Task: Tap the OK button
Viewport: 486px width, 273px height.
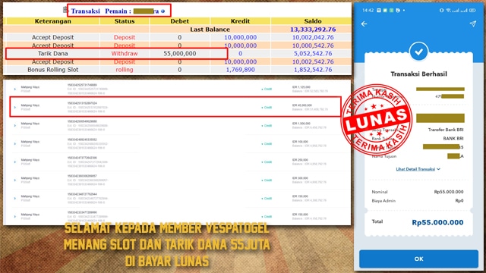Action: pos(418,259)
